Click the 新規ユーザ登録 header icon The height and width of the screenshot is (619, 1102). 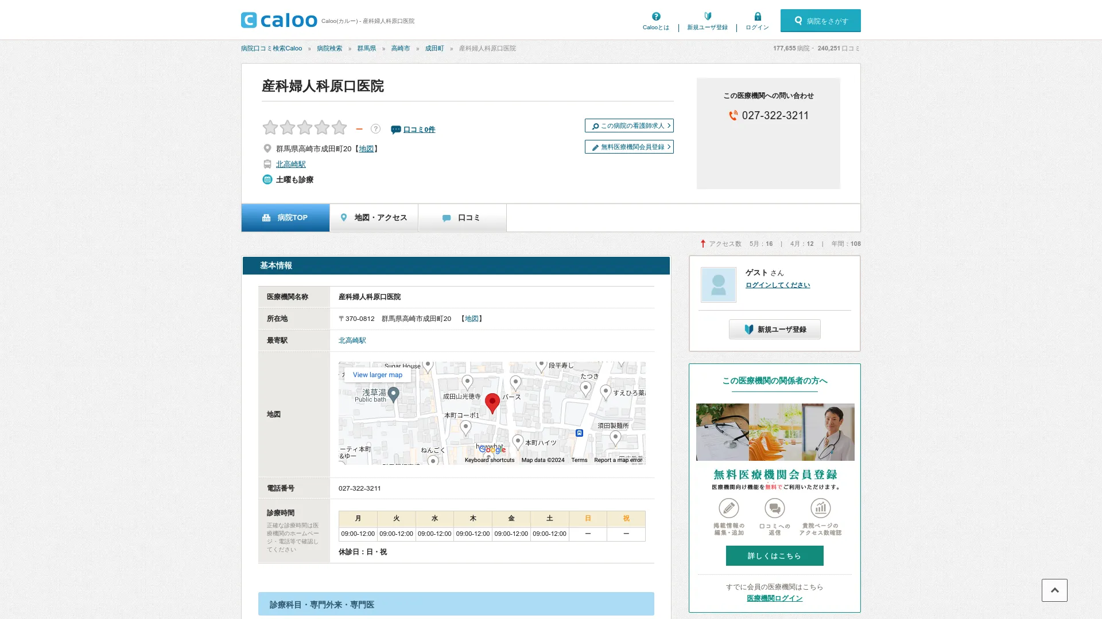click(708, 17)
